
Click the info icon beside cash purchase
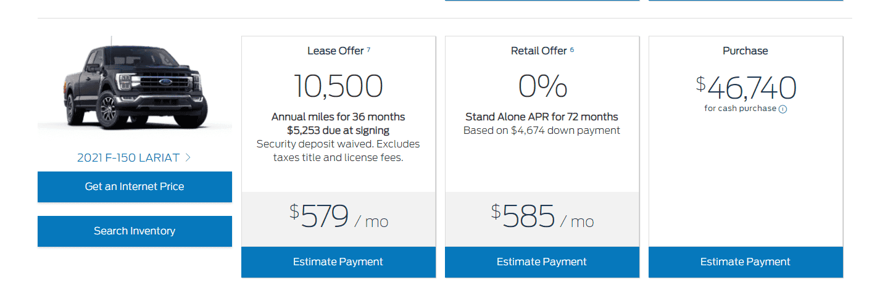click(783, 109)
